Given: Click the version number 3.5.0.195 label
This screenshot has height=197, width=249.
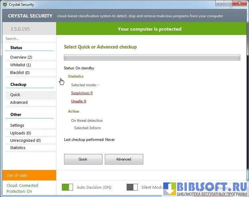Looking at the screenshot, I should point(20,29).
